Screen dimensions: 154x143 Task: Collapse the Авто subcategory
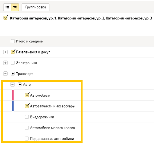pyautogui.click(x=12, y=85)
